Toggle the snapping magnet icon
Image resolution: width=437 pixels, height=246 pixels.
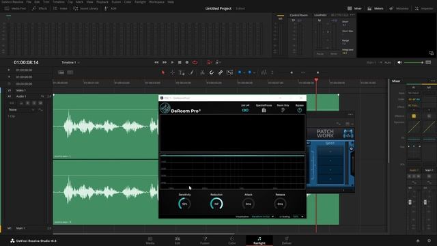point(212,72)
